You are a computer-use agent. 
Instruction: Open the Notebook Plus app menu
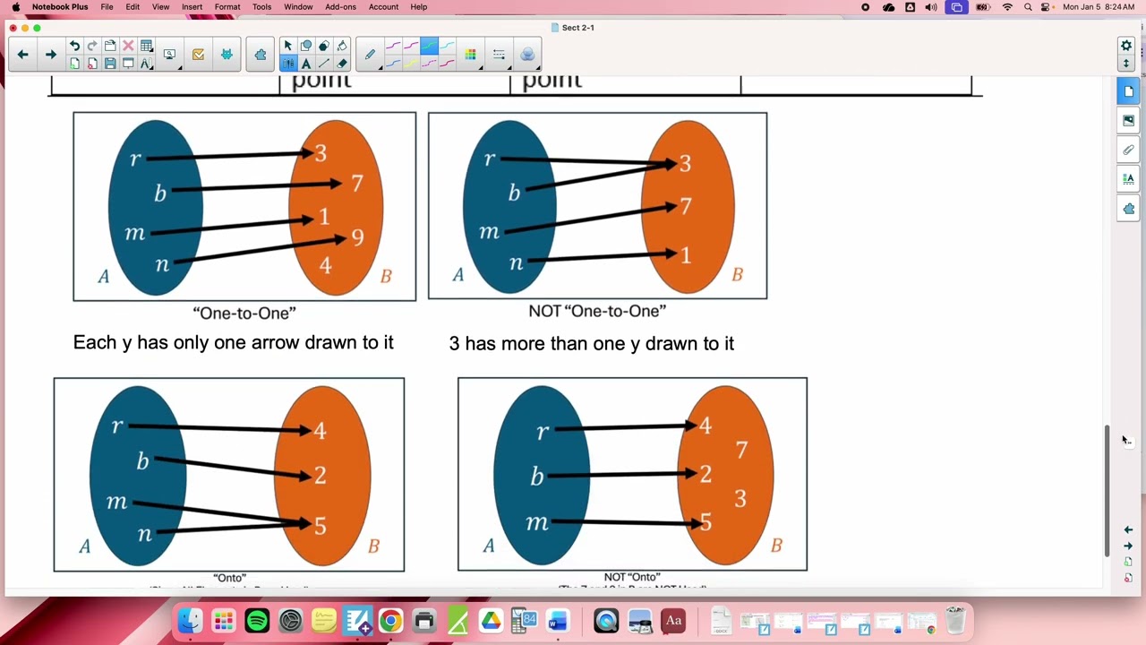60,7
